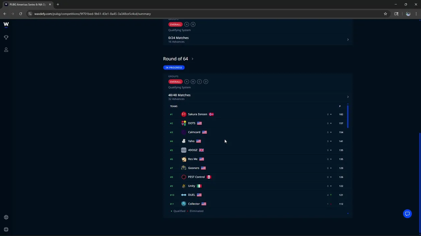This screenshot has height=236, width=421.
Task: Select OVERALL in the upper round groups
Action: pos(175,24)
